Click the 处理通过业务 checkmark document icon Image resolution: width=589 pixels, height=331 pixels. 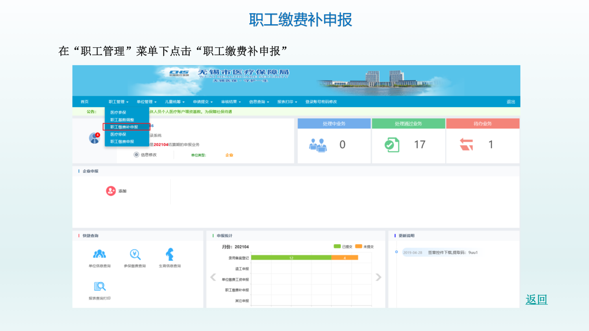pos(392,145)
